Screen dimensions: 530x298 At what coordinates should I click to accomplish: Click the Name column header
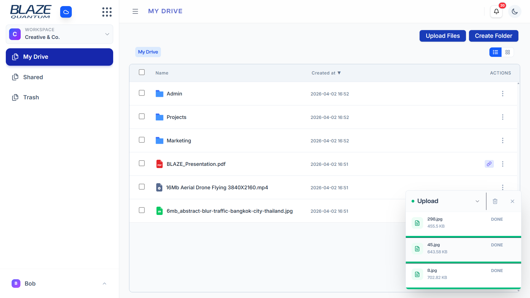(x=162, y=73)
